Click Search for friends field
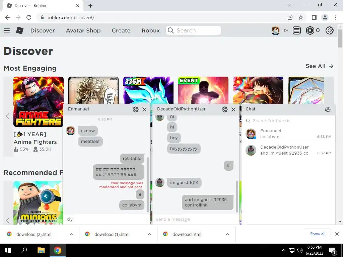343x257 pixels. coord(288,120)
